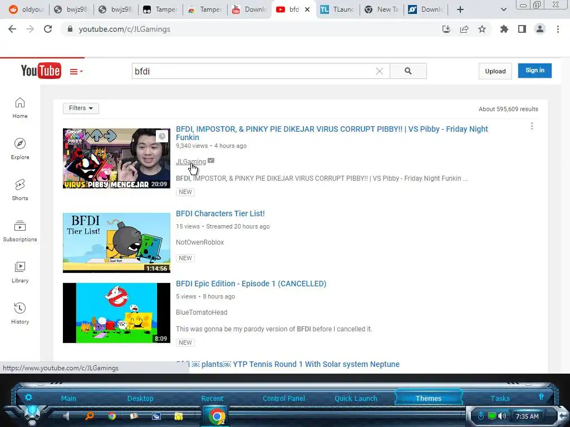Open the NotOwenRoblox channel

point(200,242)
